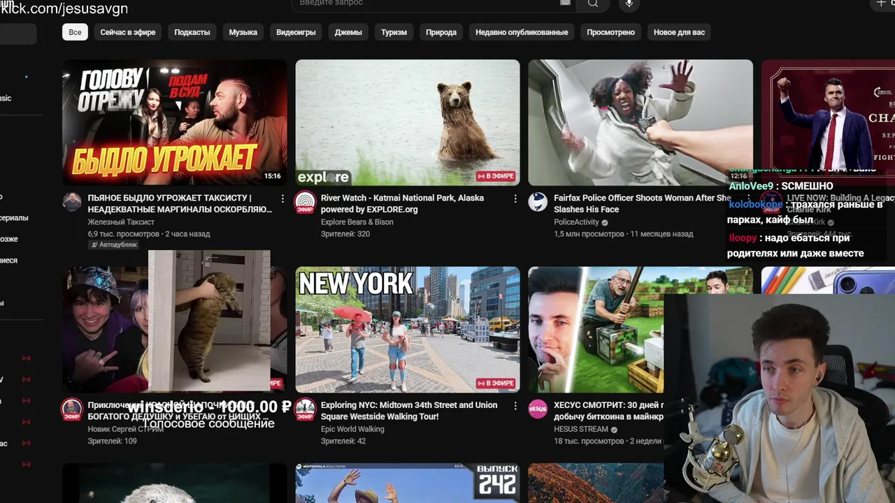Click the 'iloopy' username in chat overlay

click(x=743, y=238)
